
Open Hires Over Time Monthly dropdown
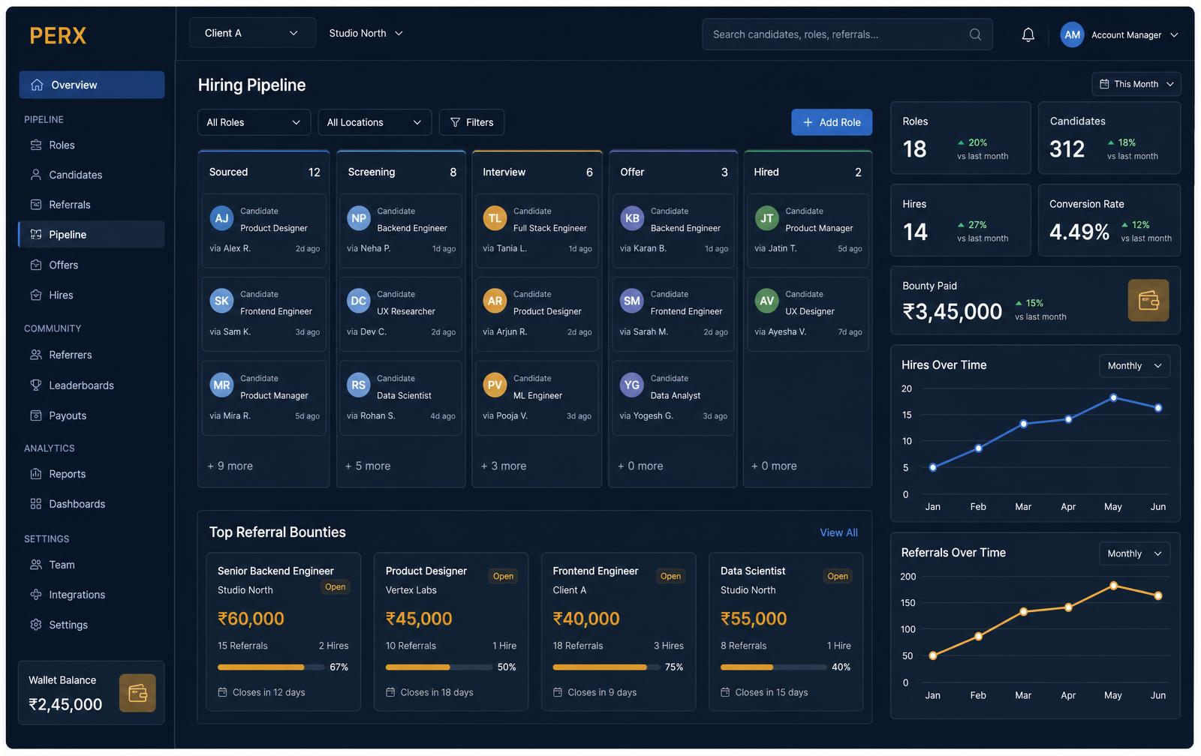tap(1134, 366)
